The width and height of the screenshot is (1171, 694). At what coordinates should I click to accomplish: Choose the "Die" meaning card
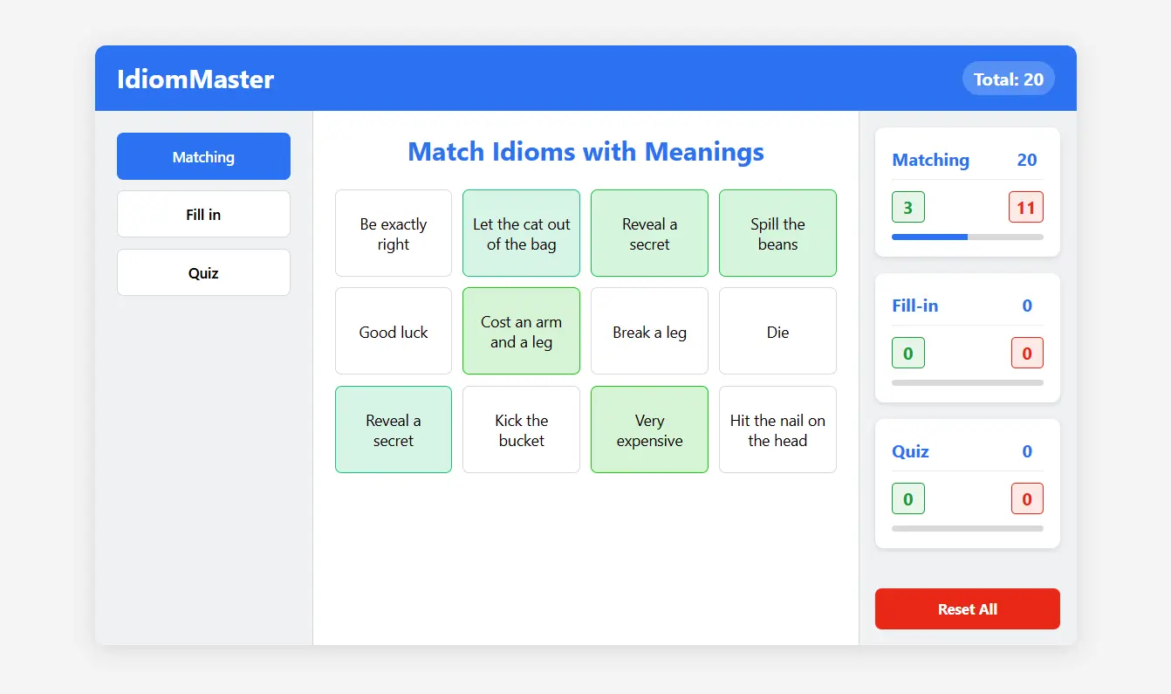[777, 332]
